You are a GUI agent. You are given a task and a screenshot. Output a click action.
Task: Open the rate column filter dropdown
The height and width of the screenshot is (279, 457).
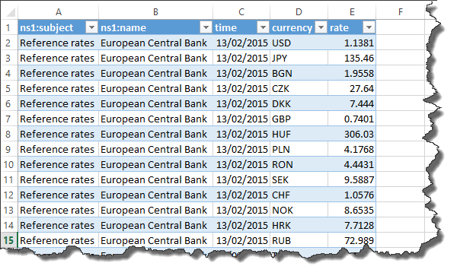pos(369,27)
